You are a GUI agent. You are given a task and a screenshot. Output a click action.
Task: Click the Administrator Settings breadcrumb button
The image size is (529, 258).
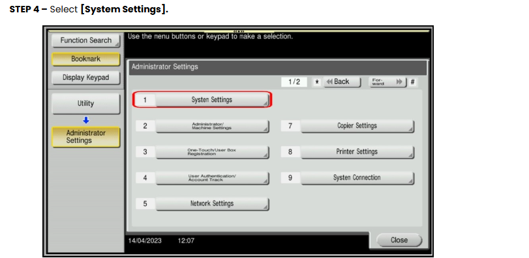85,137
